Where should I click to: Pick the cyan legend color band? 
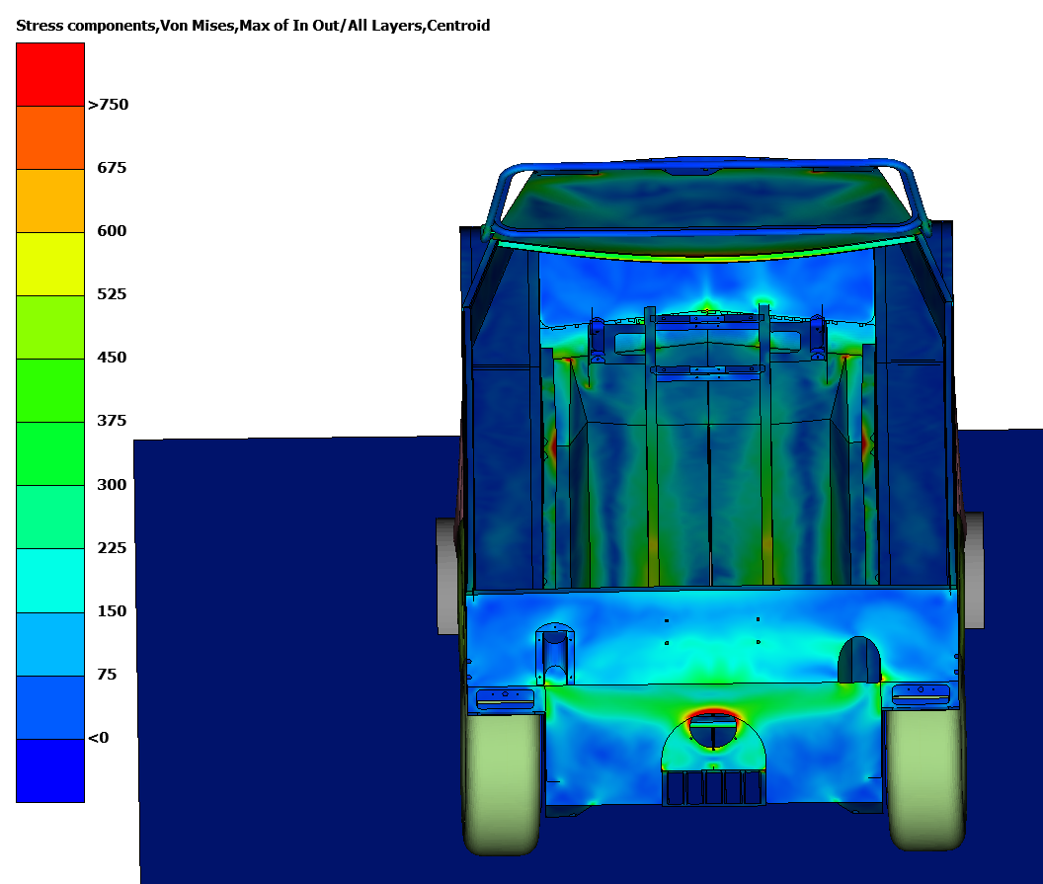[x=50, y=580]
